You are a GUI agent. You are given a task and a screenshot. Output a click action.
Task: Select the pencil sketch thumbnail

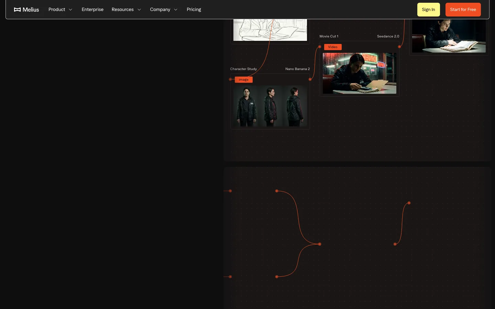[x=270, y=30]
